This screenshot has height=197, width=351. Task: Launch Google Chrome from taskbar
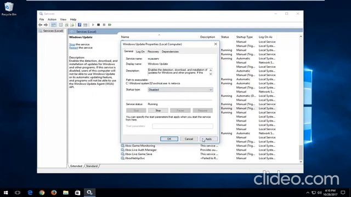click(42, 193)
